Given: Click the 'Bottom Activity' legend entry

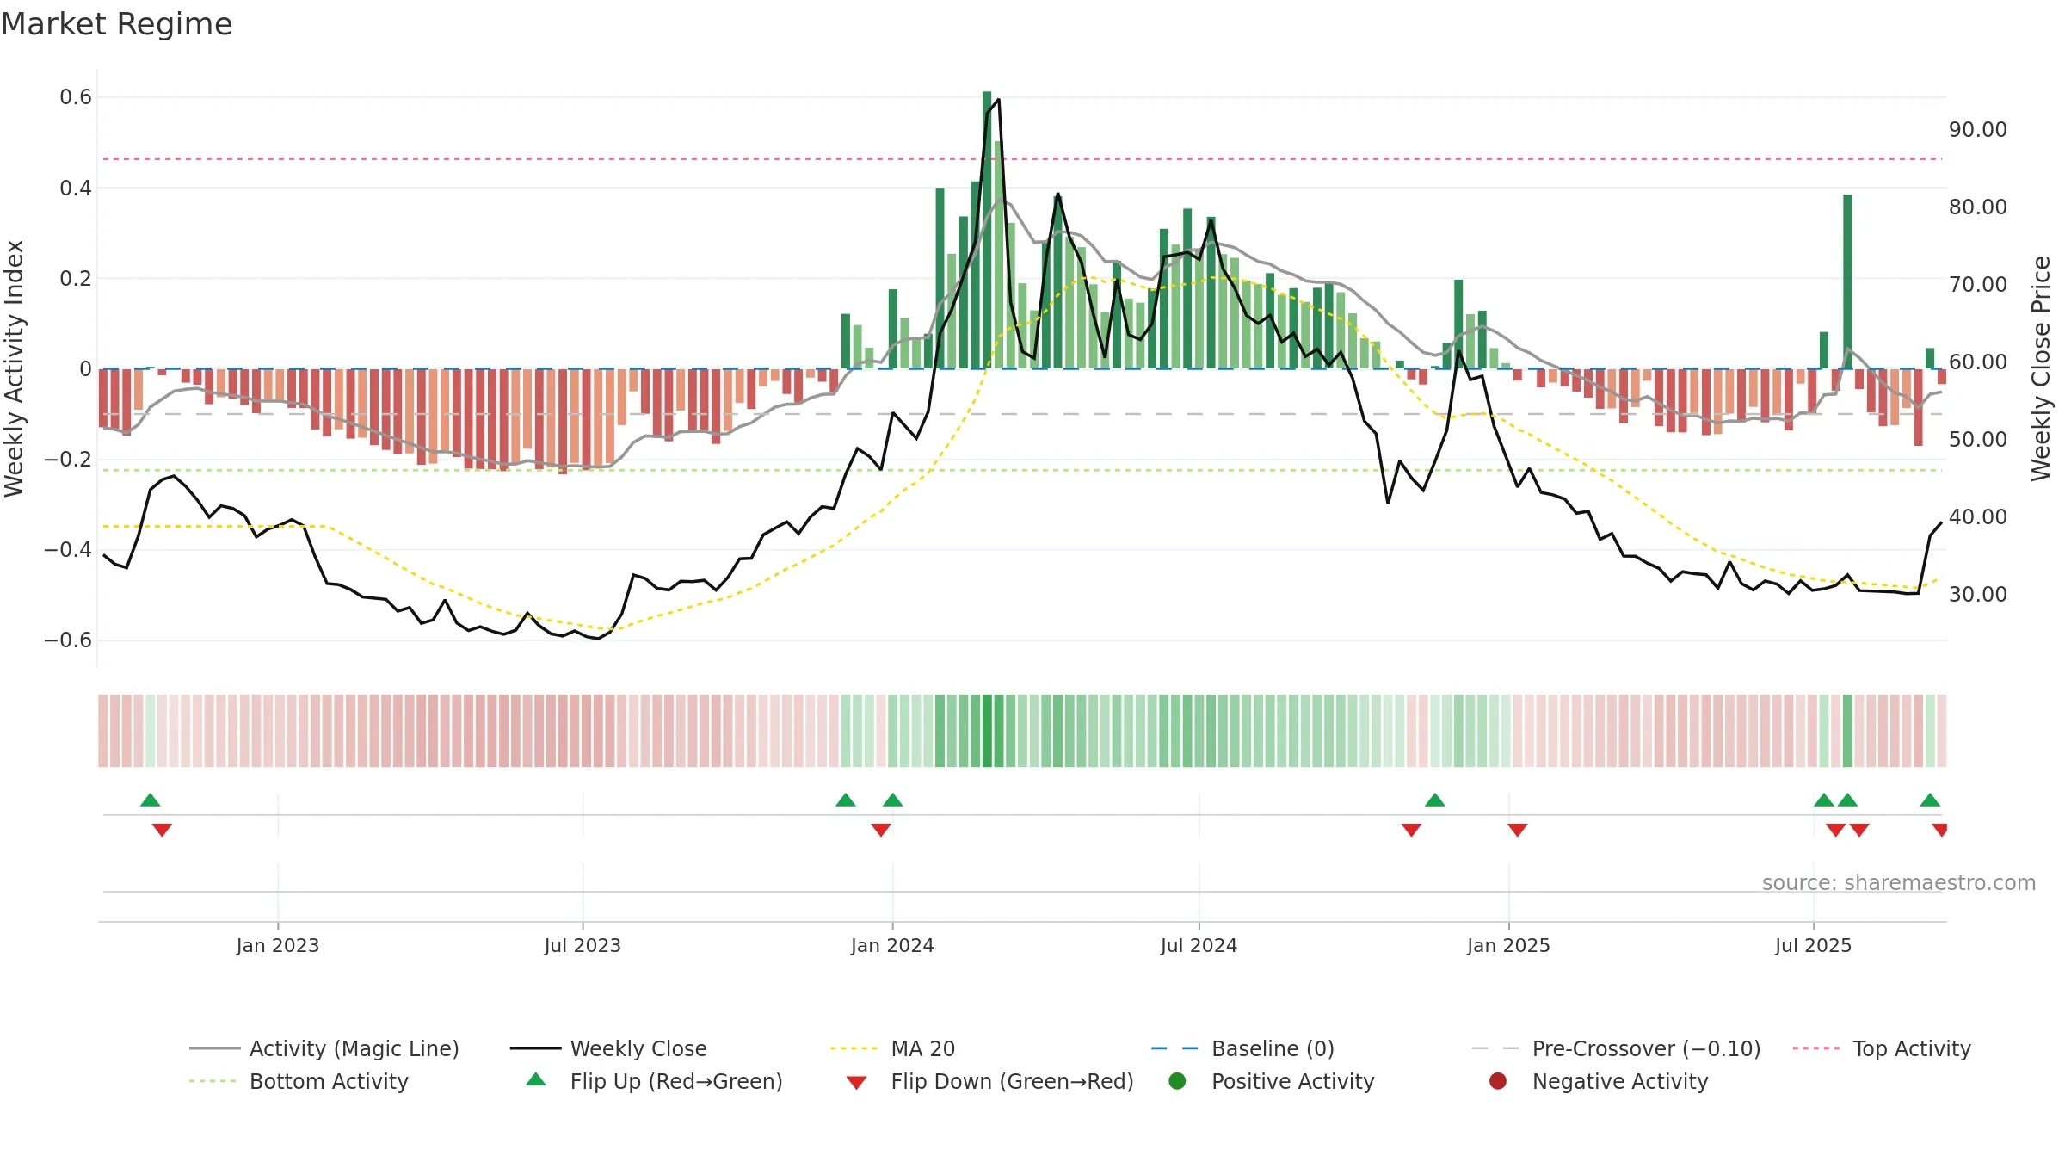Looking at the screenshot, I should (299, 1081).
